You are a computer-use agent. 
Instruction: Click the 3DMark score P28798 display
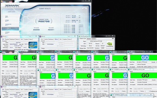pos(44,21)
